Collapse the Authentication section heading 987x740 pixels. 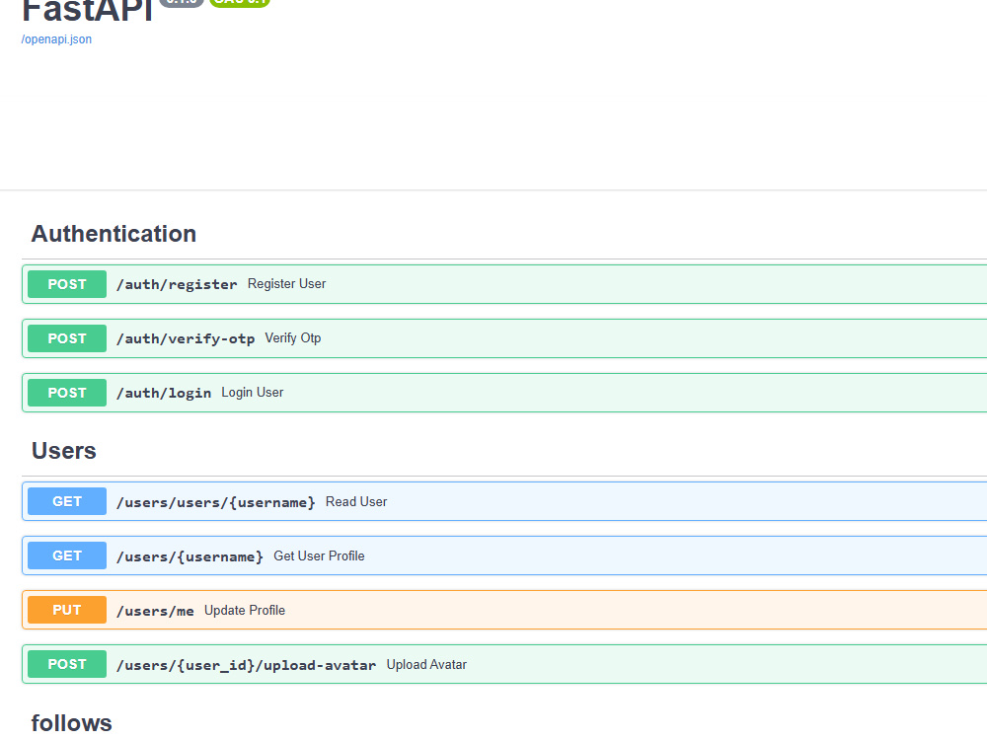click(114, 234)
